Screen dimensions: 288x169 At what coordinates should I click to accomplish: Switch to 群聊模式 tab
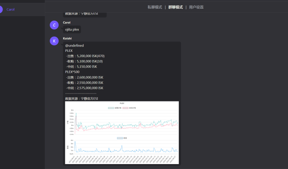click(x=175, y=7)
